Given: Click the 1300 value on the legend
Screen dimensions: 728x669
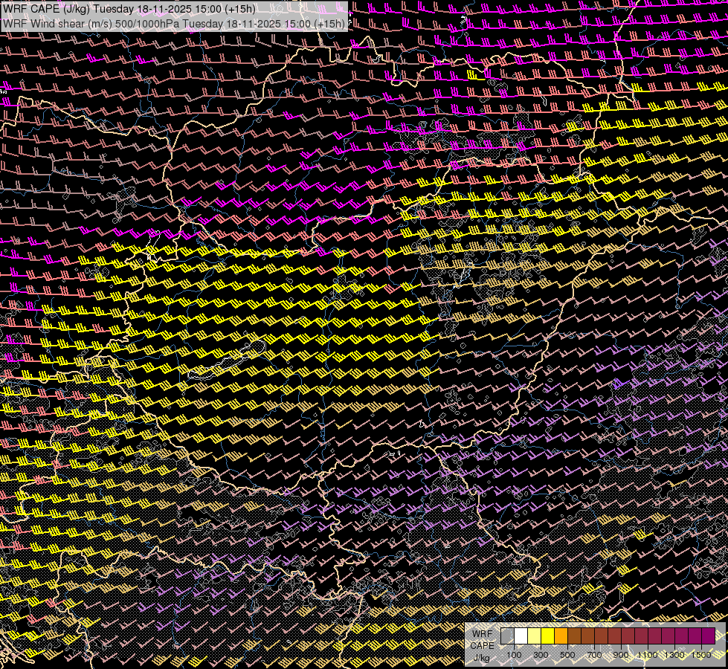Looking at the screenshot, I should pyautogui.click(x=674, y=655).
